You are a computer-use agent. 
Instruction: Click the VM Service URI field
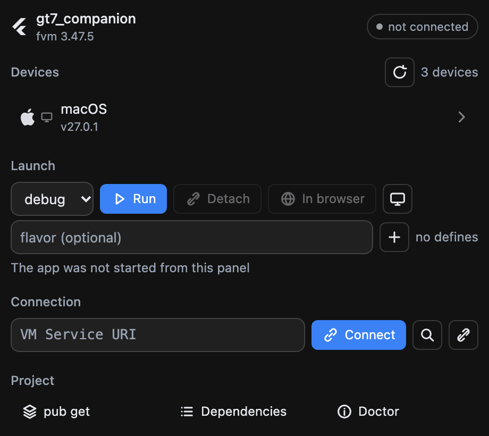pyautogui.click(x=158, y=335)
